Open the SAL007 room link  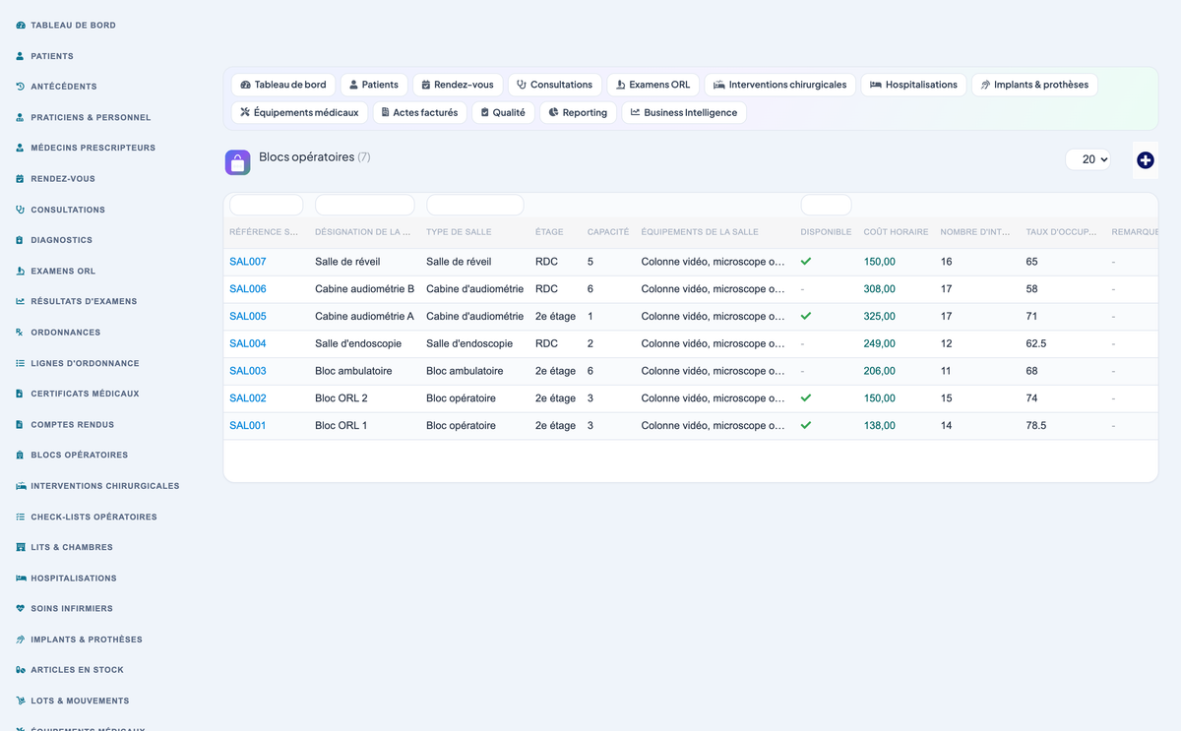[x=248, y=262]
